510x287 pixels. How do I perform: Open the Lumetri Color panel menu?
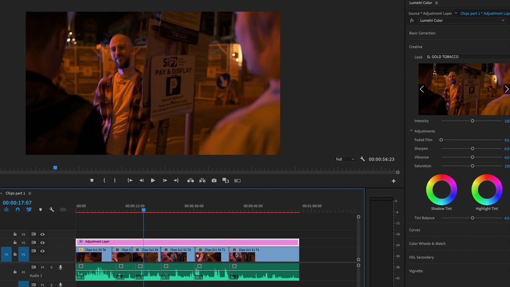coord(437,3)
